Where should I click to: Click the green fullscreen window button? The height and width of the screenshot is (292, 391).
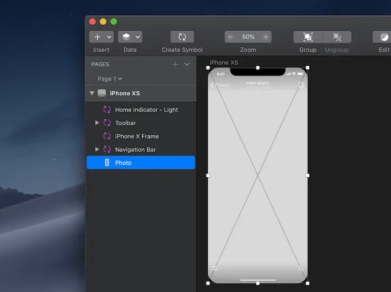click(x=114, y=22)
